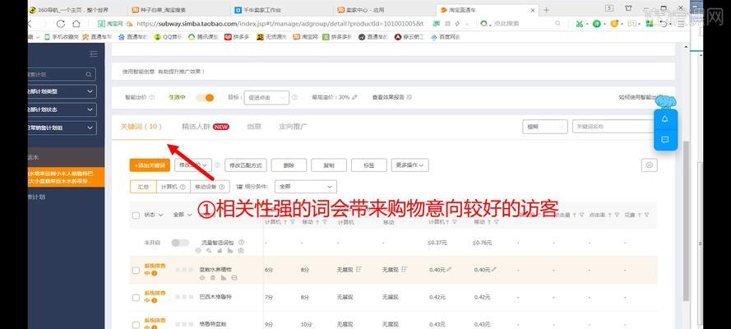
Task: Click into the 关键词名称 search field
Action: coord(613,127)
